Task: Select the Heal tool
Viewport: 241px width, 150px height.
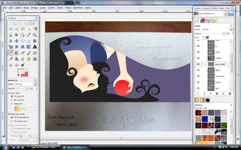Action: point(29,59)
